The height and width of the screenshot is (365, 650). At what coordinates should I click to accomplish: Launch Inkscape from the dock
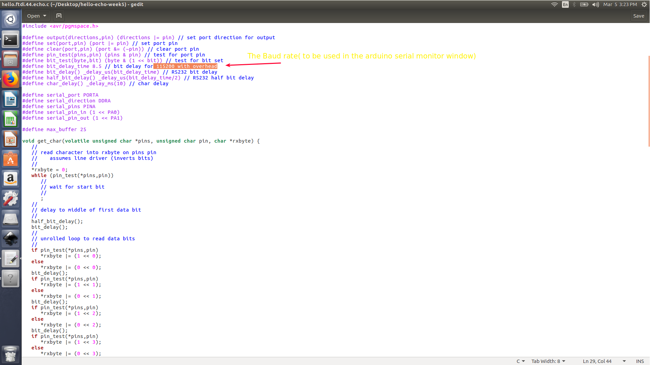tap(10, 239)
